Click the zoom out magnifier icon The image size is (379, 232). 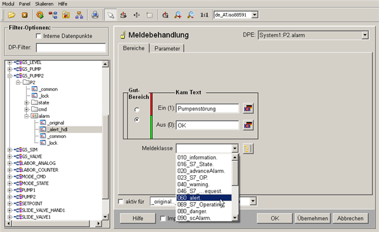click(191, 15)
